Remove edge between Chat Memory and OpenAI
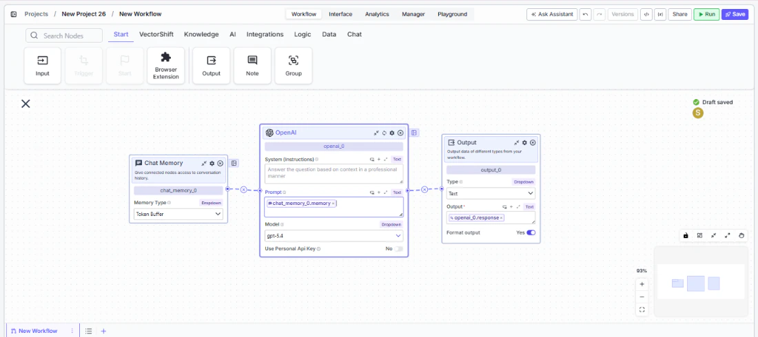 [x=244, y=190]
